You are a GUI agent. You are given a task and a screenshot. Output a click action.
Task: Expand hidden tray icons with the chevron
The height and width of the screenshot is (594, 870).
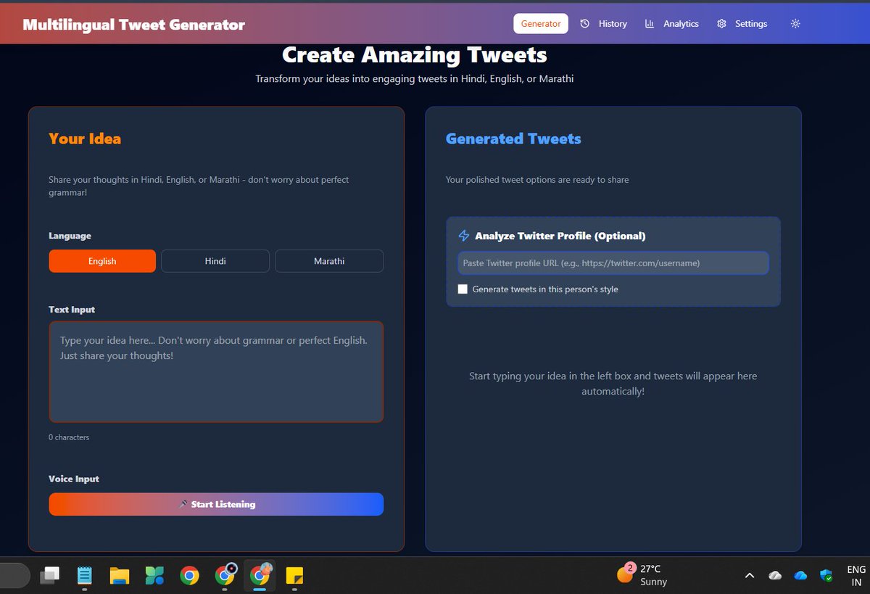pyautogui.click(x=749, y=575)
